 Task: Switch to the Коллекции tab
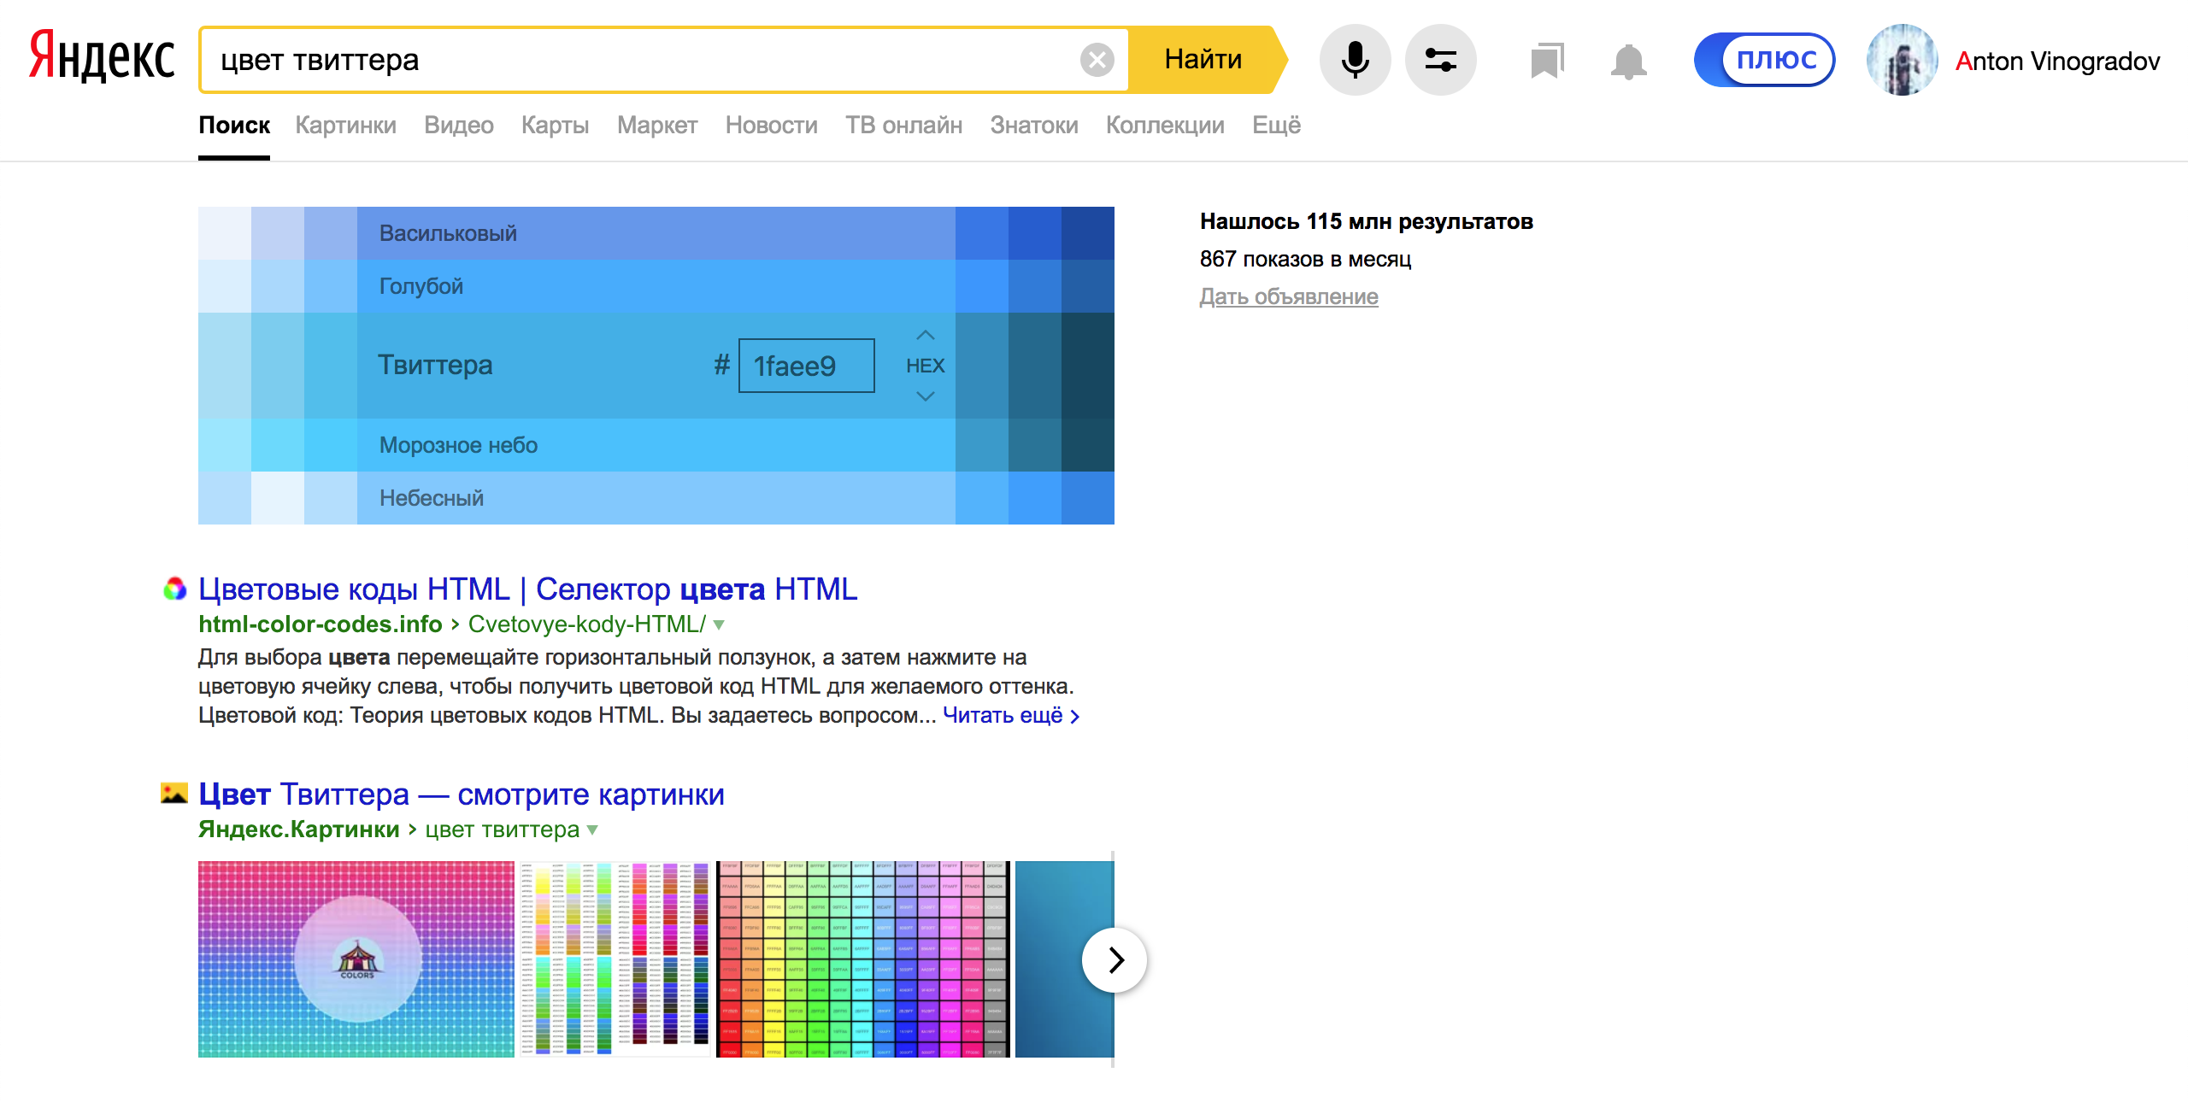click(x=1165, y=125)
